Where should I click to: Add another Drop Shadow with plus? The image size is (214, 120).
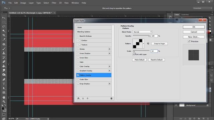[109, 84]
